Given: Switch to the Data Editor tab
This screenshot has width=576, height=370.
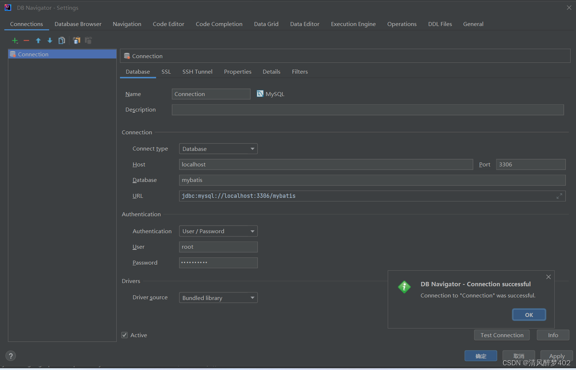Looking at the screenshot, I should (305, 24).
